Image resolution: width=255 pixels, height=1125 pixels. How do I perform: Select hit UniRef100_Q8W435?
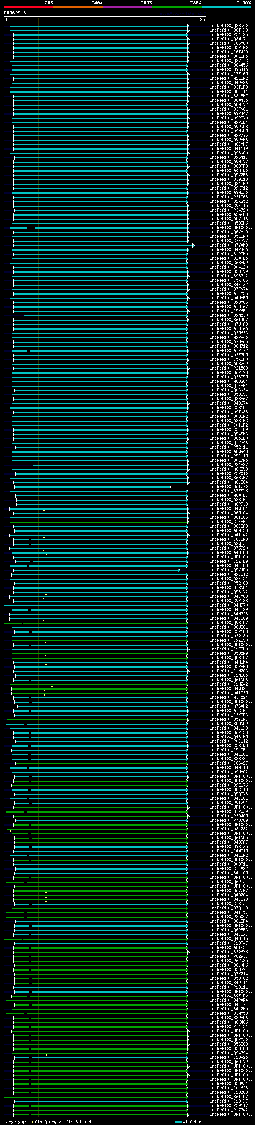tap(229, 101)
